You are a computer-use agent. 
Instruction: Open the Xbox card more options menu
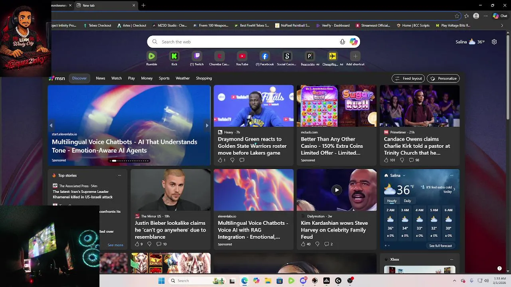point(452,259)
